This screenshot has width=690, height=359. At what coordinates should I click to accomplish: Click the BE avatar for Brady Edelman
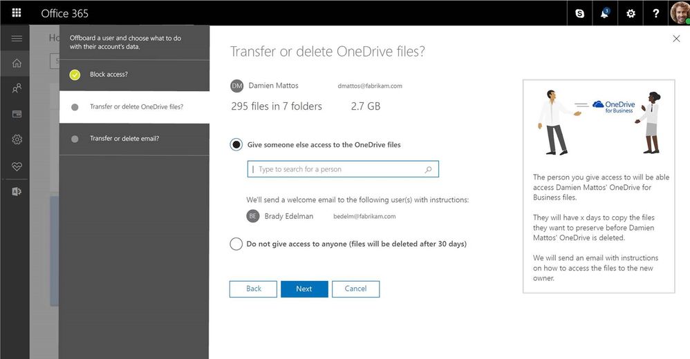(x=252, y=216)
